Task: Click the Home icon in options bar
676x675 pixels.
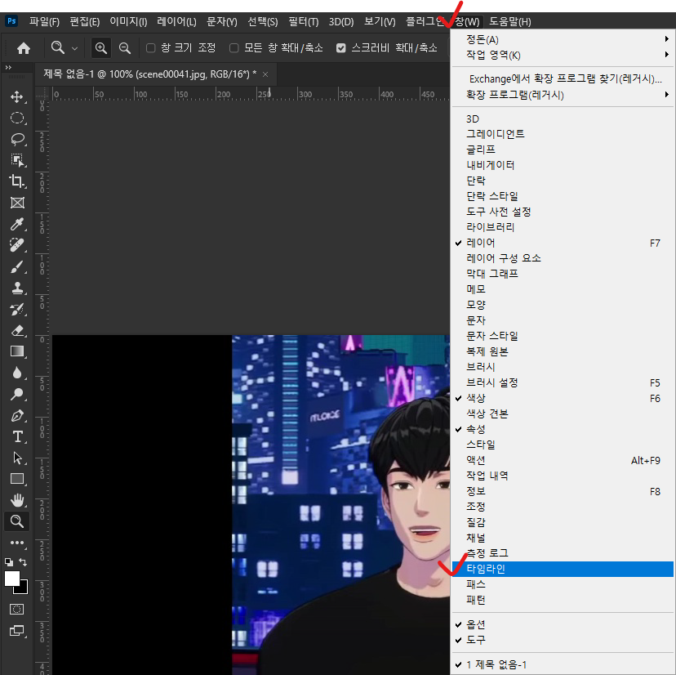Action: [x=24, y=48]
